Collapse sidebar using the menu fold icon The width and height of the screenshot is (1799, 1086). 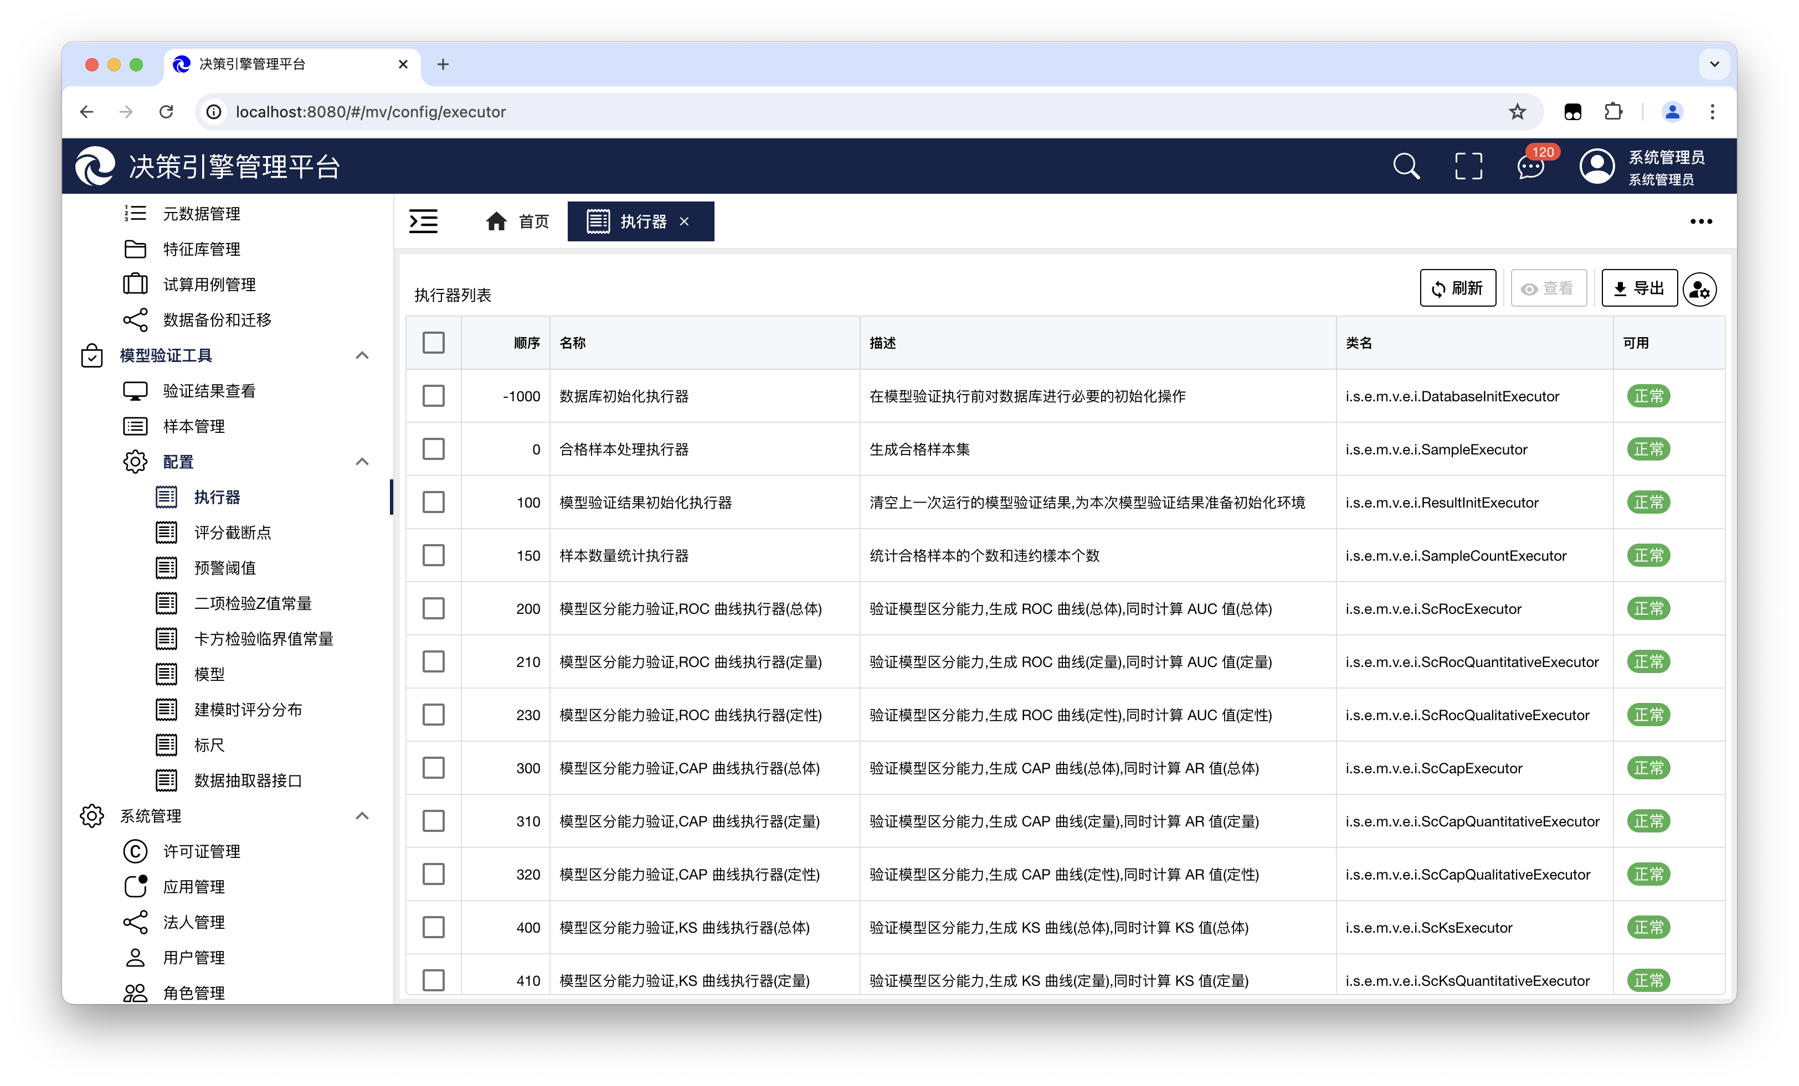tap(424, 221)
